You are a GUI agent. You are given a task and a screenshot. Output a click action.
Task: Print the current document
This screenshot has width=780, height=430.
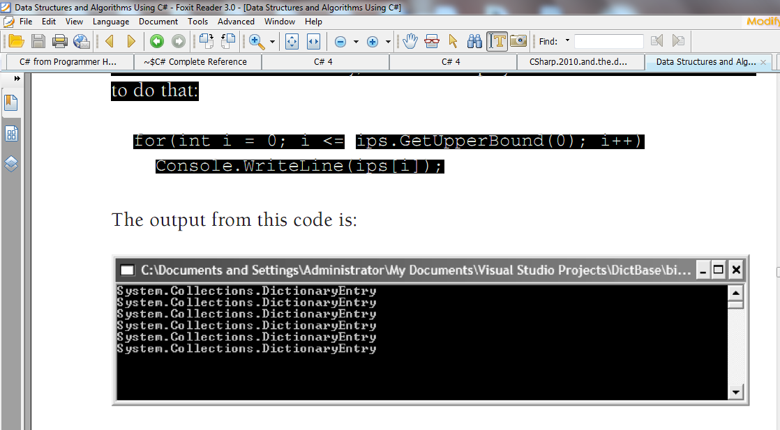[x=59, y=42]
